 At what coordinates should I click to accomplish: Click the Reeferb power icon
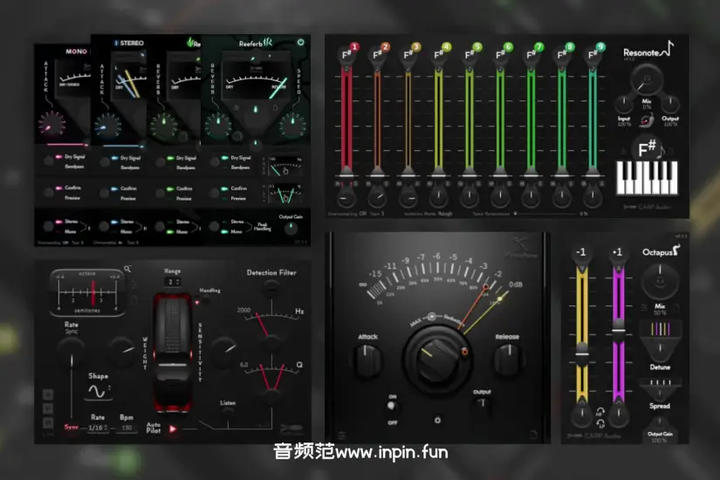tap(301, 41)
